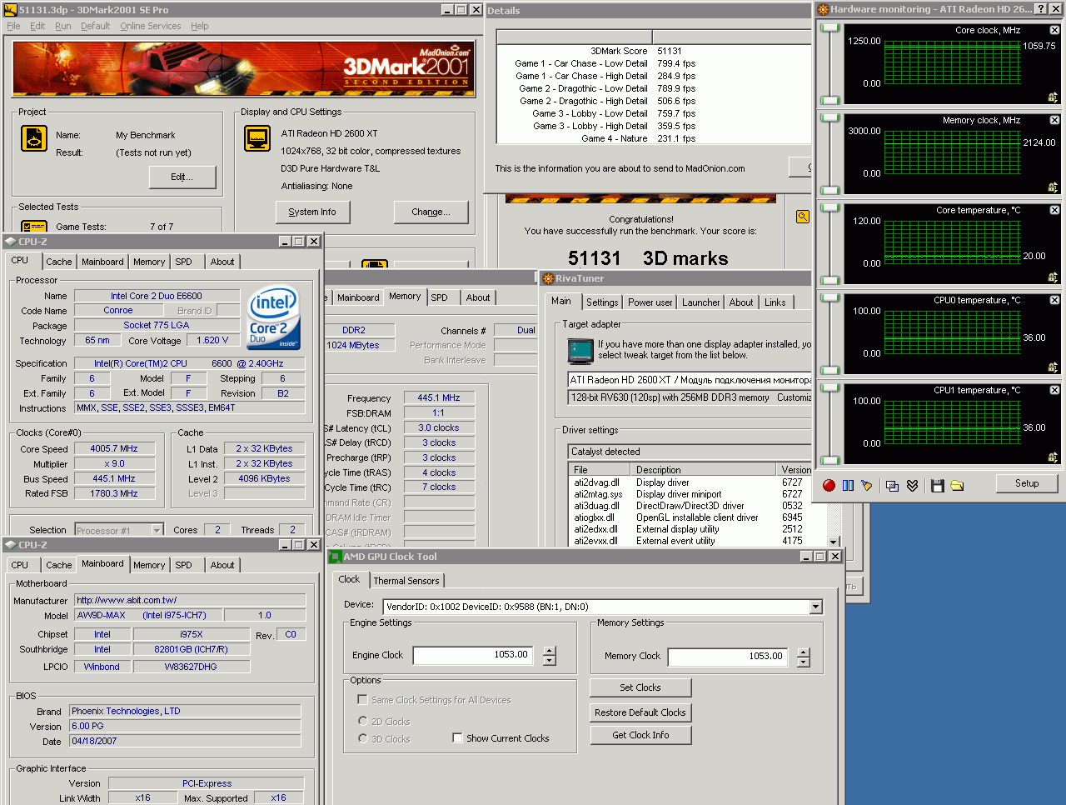Open the Launcher tab in RivaTuner
The width and height of the screenshot is (1066, 805).
pos(700,302)
